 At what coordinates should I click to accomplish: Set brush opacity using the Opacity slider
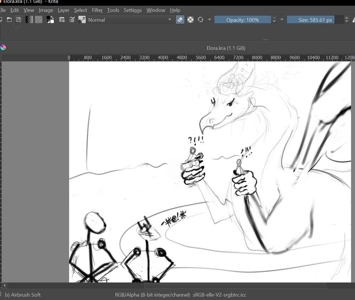click(x=243, y=20)
